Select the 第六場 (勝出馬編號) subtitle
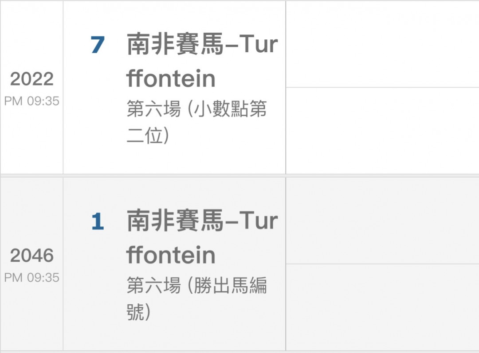Image resolution: width=479 pixels, height=353 pixels. pos(197,299)
